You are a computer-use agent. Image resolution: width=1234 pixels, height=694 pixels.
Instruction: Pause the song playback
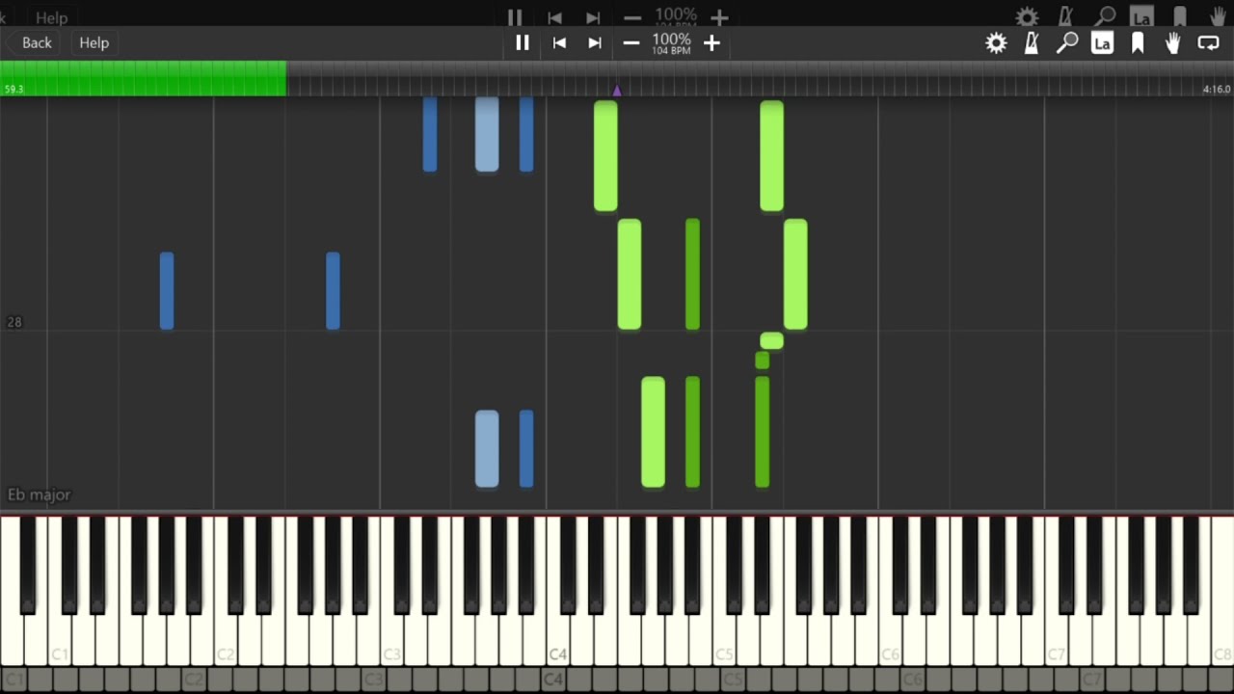click(x=523, y=42)
